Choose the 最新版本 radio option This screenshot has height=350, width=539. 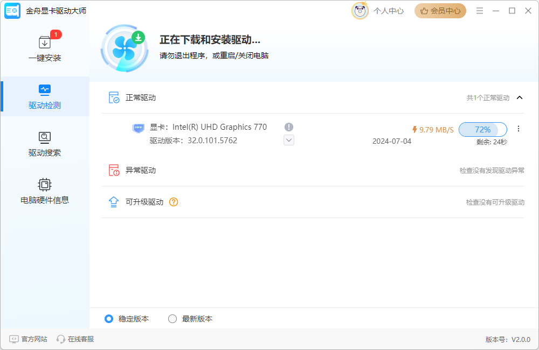click(172, 319)
